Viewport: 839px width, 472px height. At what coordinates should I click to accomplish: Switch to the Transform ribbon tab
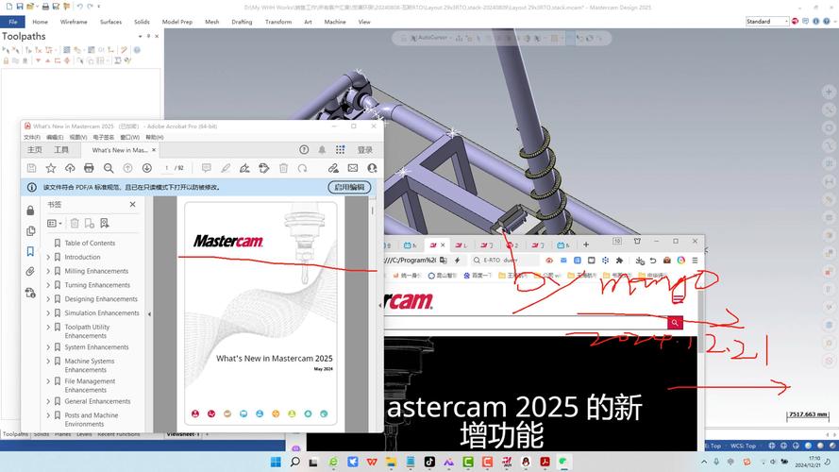point(278,22)
